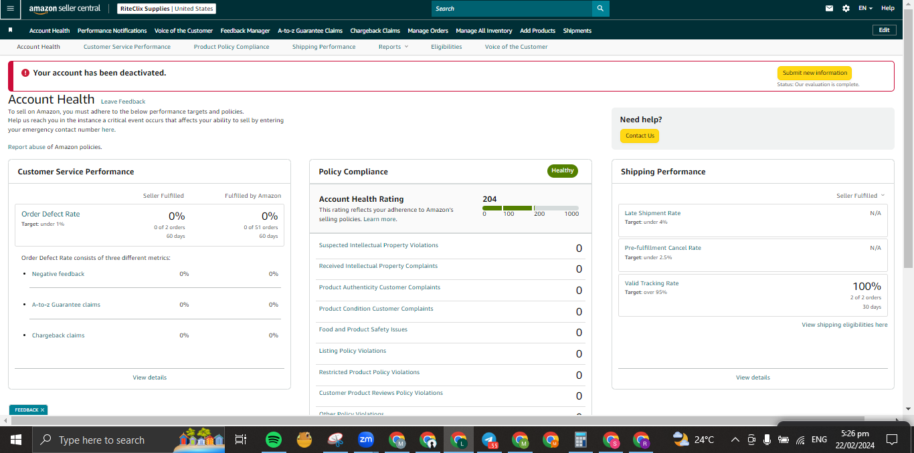Image resolution: width=914 pixels, height=453 pixels.
Task: Click Submit new information button
Action: click(x=814, y=73)
